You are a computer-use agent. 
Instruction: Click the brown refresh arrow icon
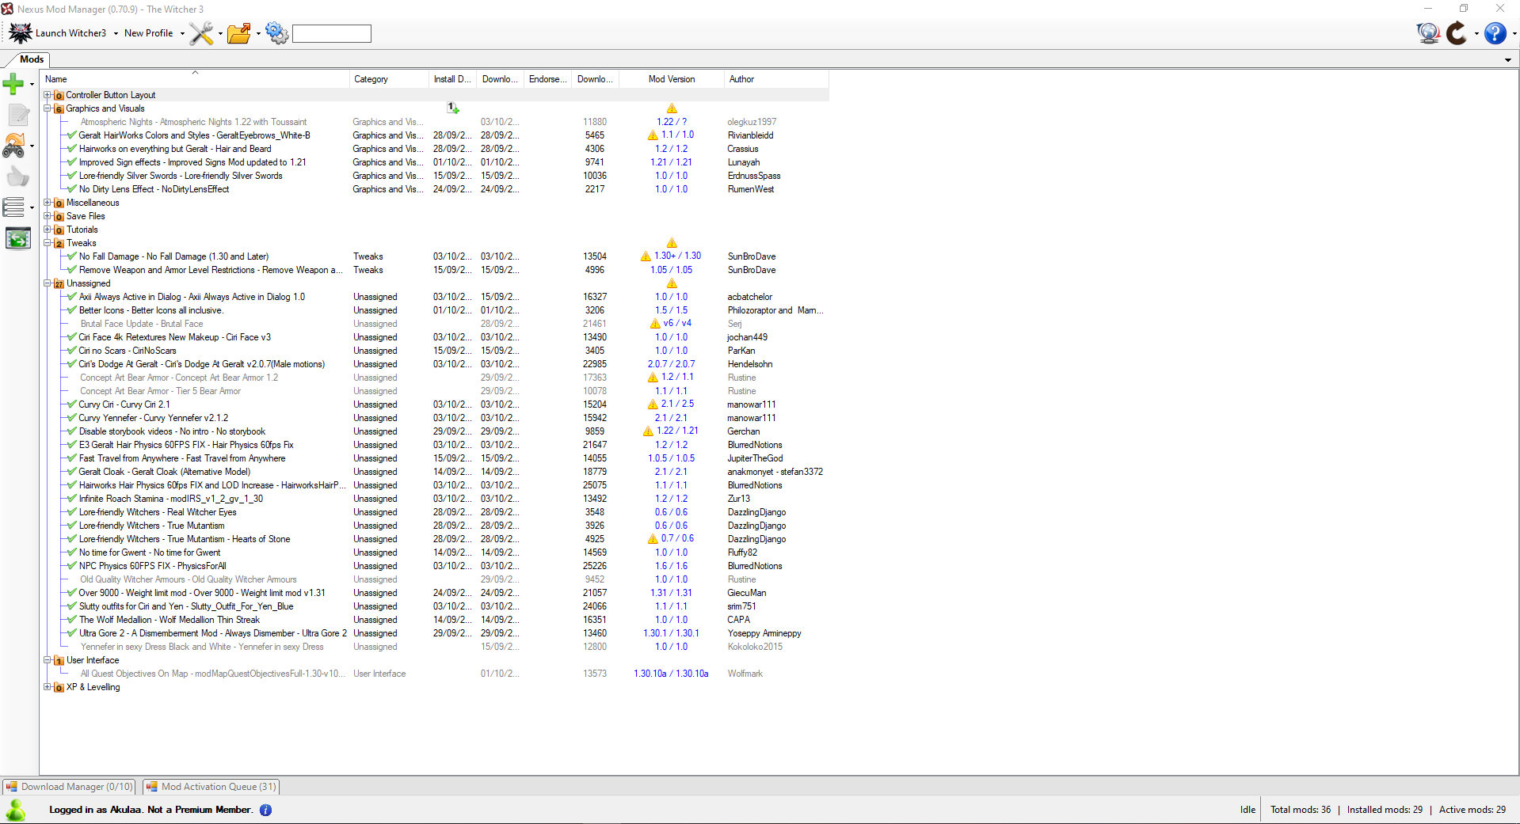click(x=1457, y=33)
